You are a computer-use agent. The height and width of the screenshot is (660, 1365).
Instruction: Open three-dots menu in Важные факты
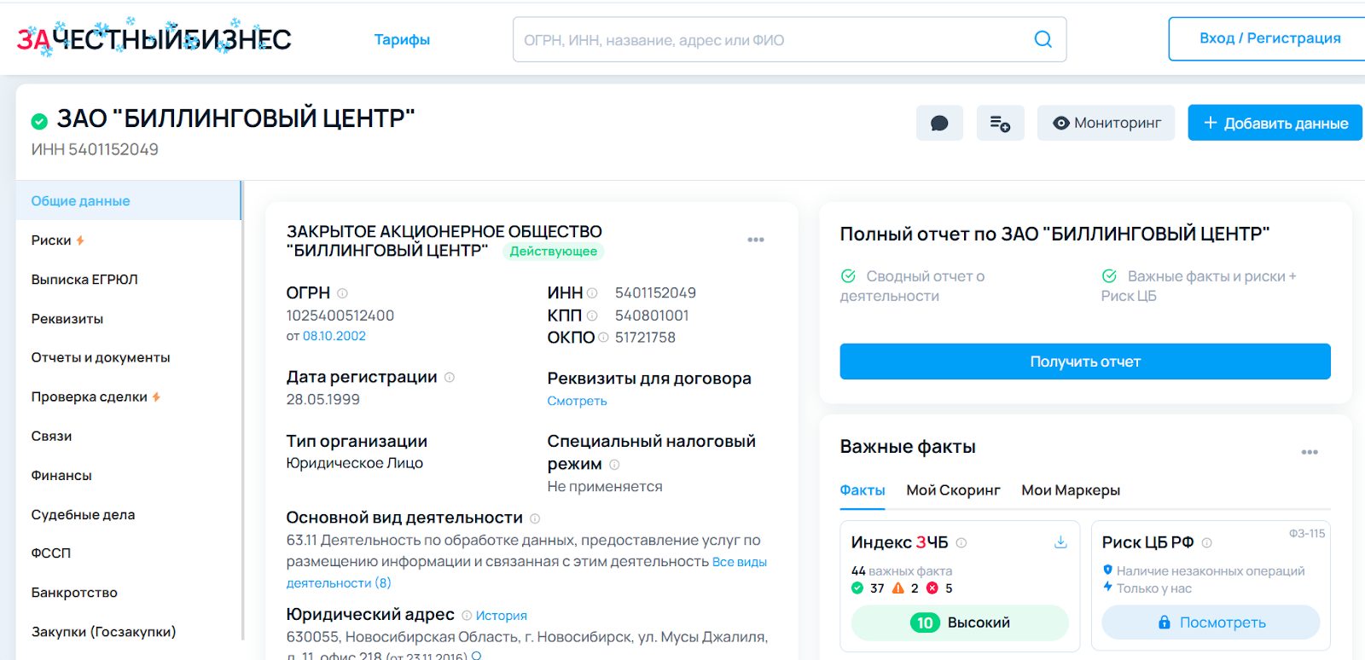1310,452
